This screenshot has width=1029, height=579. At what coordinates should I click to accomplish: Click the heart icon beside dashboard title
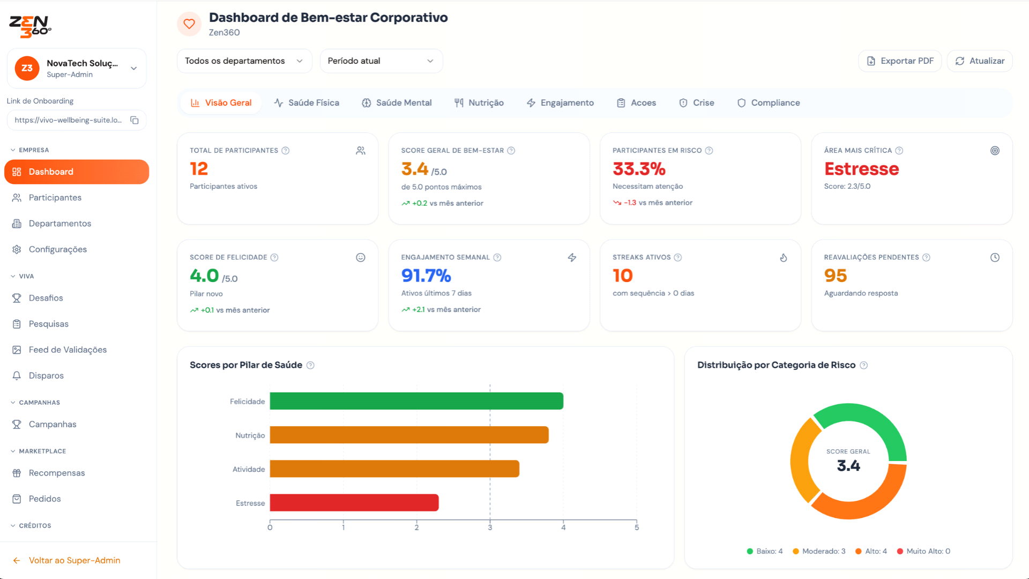189,24
